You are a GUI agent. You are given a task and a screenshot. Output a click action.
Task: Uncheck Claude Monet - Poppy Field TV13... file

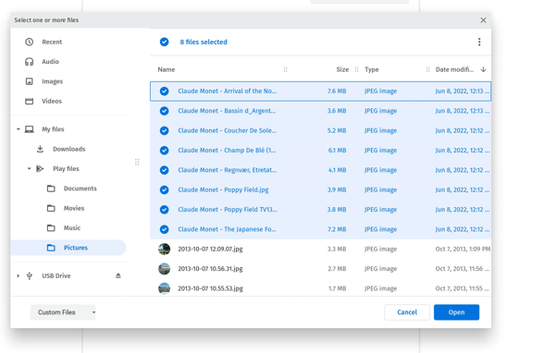(164, 210)
